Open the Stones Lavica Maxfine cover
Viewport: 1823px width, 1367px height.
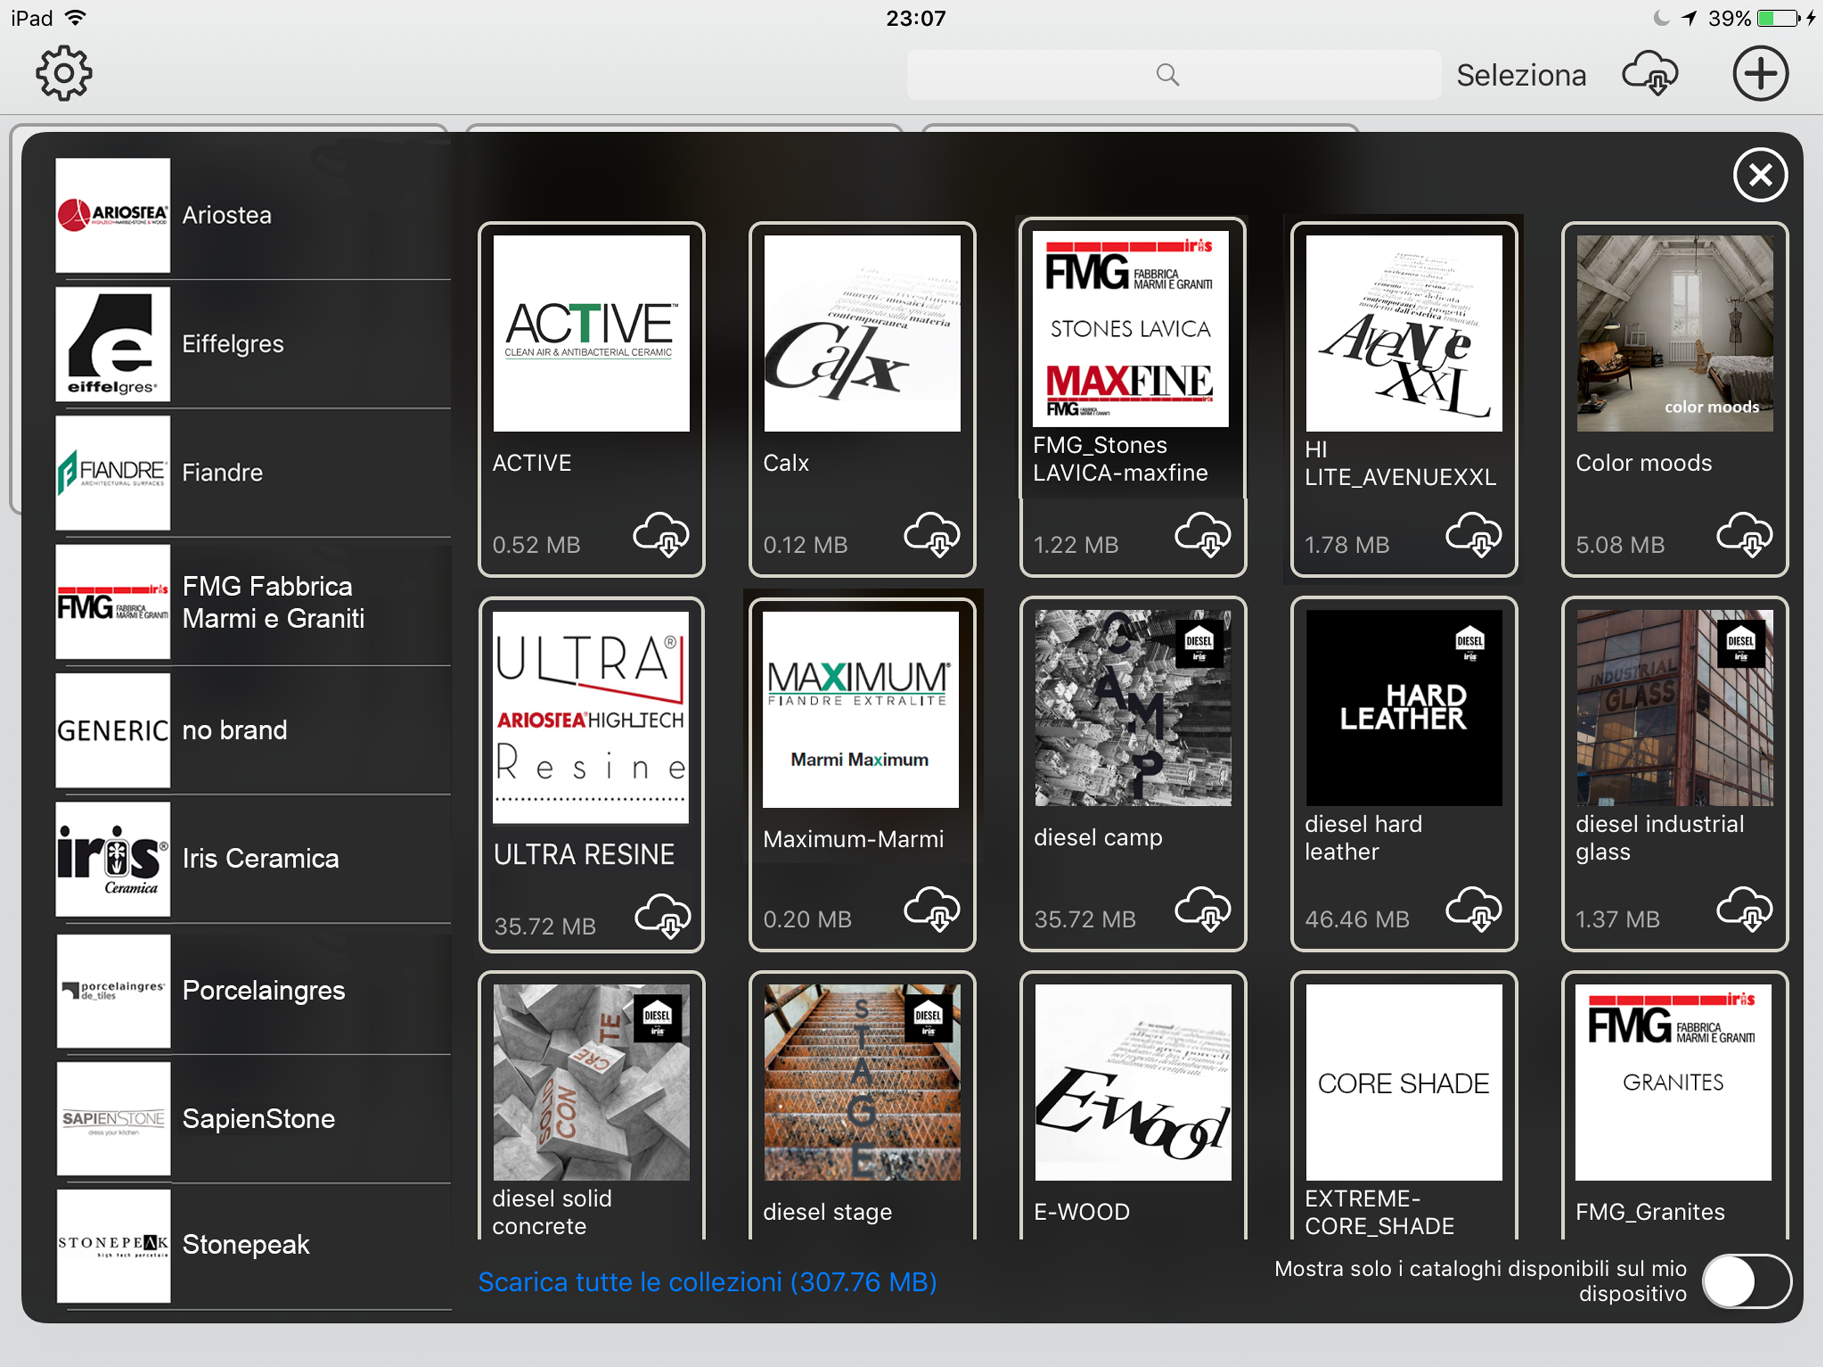(1131, 329)
